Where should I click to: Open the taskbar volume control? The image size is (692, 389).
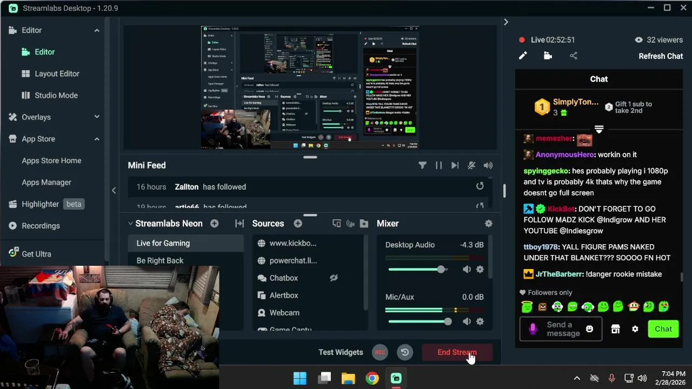(642, 378)
